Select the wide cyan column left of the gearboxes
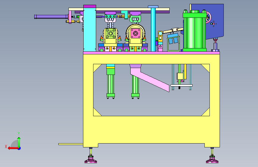This screenshot has height=167, width=258. tap(90, 30)
